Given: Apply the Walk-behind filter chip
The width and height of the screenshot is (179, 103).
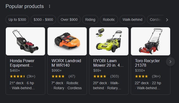Looking at the screenshot, I should point(132,20).
